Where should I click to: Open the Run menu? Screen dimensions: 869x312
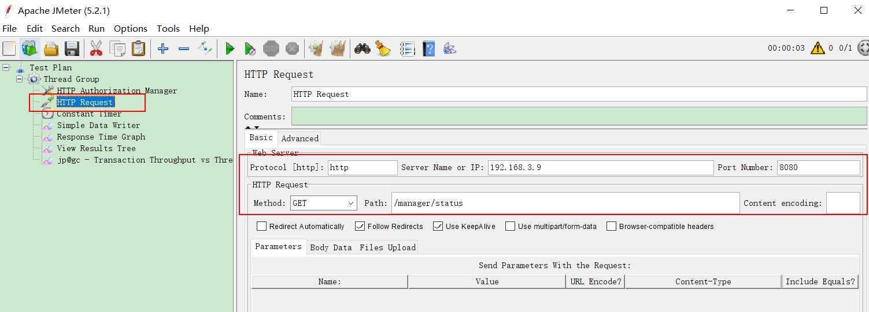click(97, 28)
